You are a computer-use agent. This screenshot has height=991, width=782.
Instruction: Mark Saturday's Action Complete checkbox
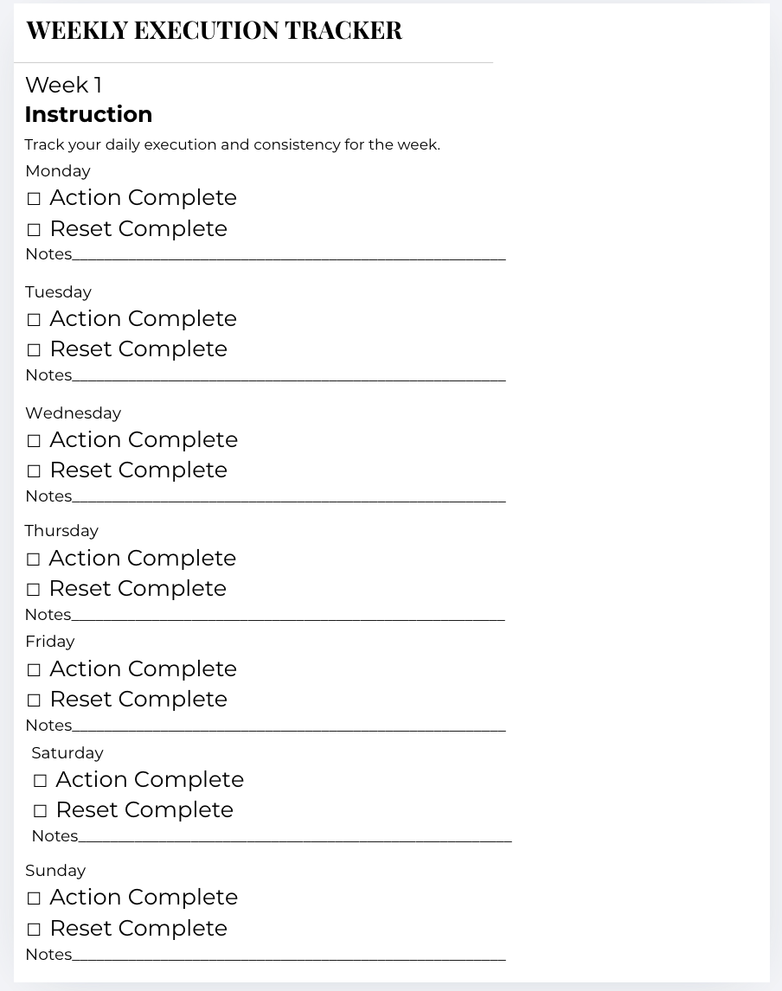point(40,781)
